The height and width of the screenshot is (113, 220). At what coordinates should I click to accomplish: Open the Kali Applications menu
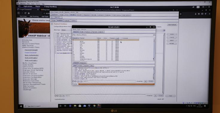click(28, 7)
